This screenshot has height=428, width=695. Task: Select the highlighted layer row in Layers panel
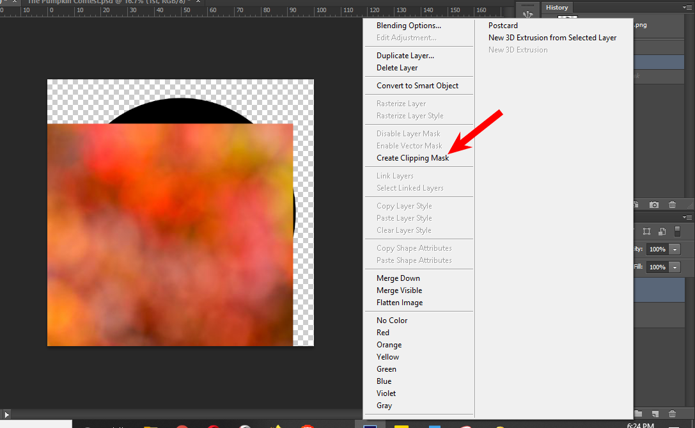659,290
